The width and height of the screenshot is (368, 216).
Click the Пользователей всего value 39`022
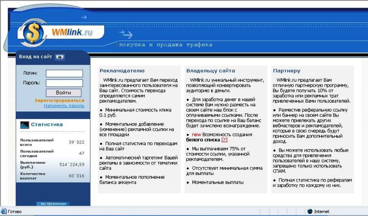point(77,142)
